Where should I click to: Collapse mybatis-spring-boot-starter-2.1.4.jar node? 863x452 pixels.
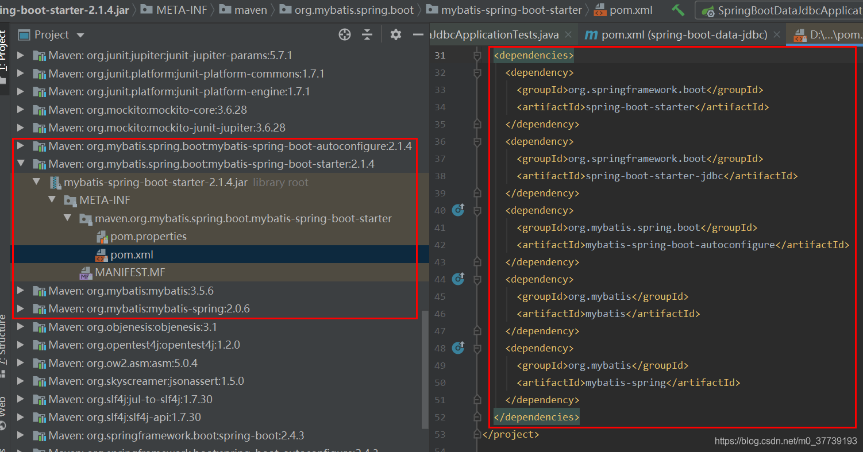click(37, 182)
